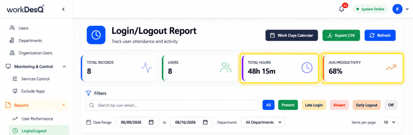Click the blue clock report header icon
Viewport: 413px width, 135px height.
click(x=96, y=35)
